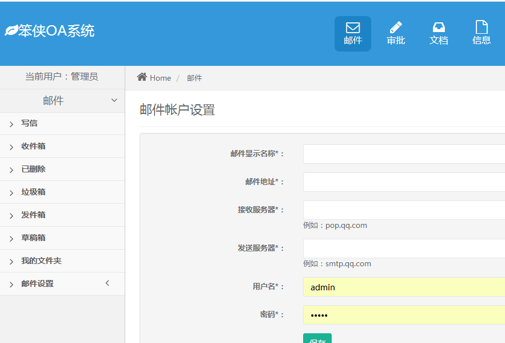Viewport: 505px width, 343px height.
Task: Open the 邮件 mail module in header
Action: pos(353,34)
